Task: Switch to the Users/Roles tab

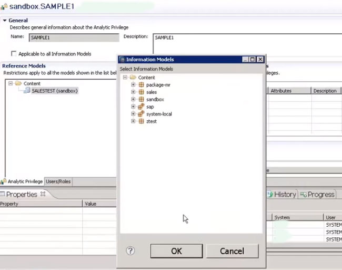Action: 58,181
